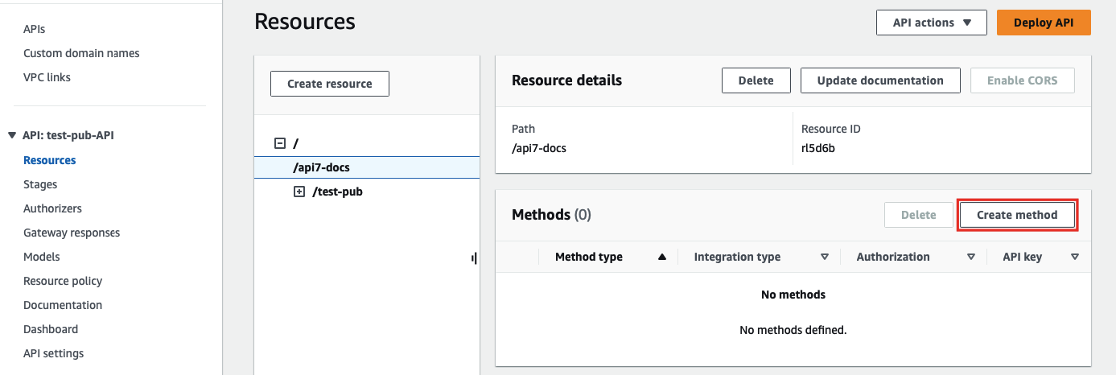Screen dimensions: 1116x375
Task: Go to VPC links
Action: click(x=47, y=77)
